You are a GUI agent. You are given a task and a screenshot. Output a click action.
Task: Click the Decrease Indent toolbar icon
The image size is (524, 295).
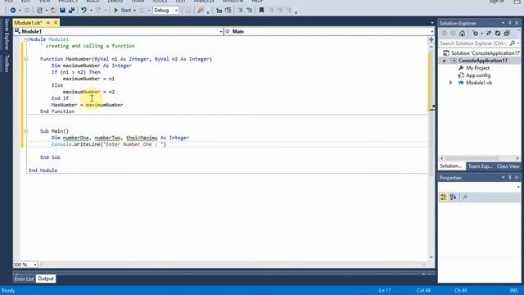click(240, 11)
